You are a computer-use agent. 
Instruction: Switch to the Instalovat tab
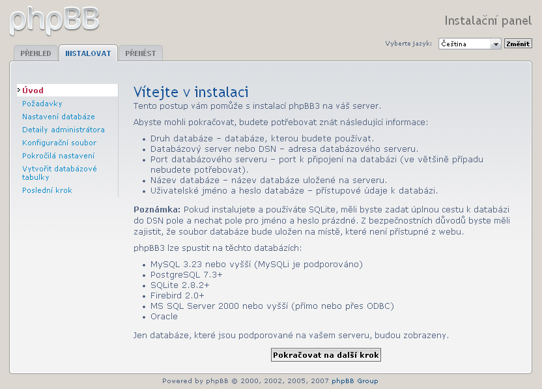pos(88,53)
